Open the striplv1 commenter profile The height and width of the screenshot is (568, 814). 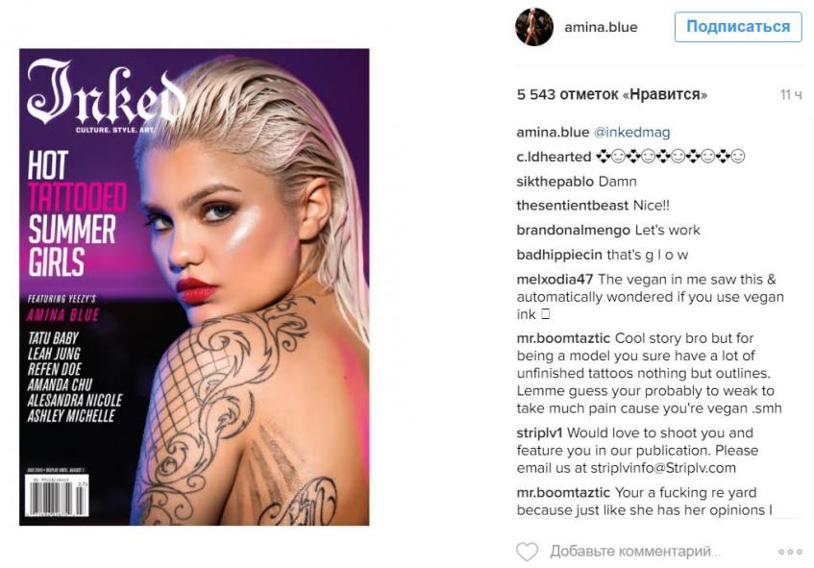click(x=539, y=433)
